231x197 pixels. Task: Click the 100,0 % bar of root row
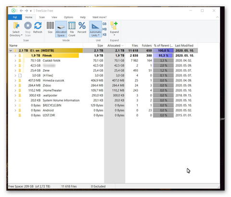click(x=163, y=50)
